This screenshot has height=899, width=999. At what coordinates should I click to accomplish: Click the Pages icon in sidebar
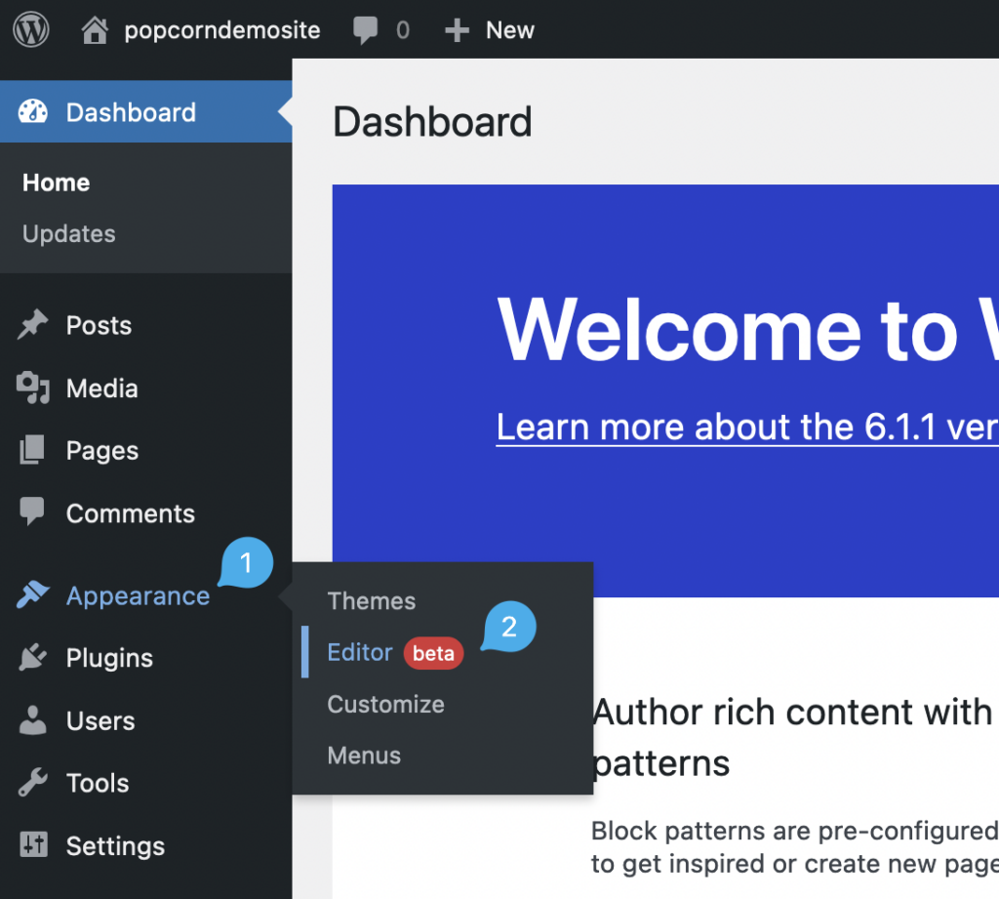32,450
